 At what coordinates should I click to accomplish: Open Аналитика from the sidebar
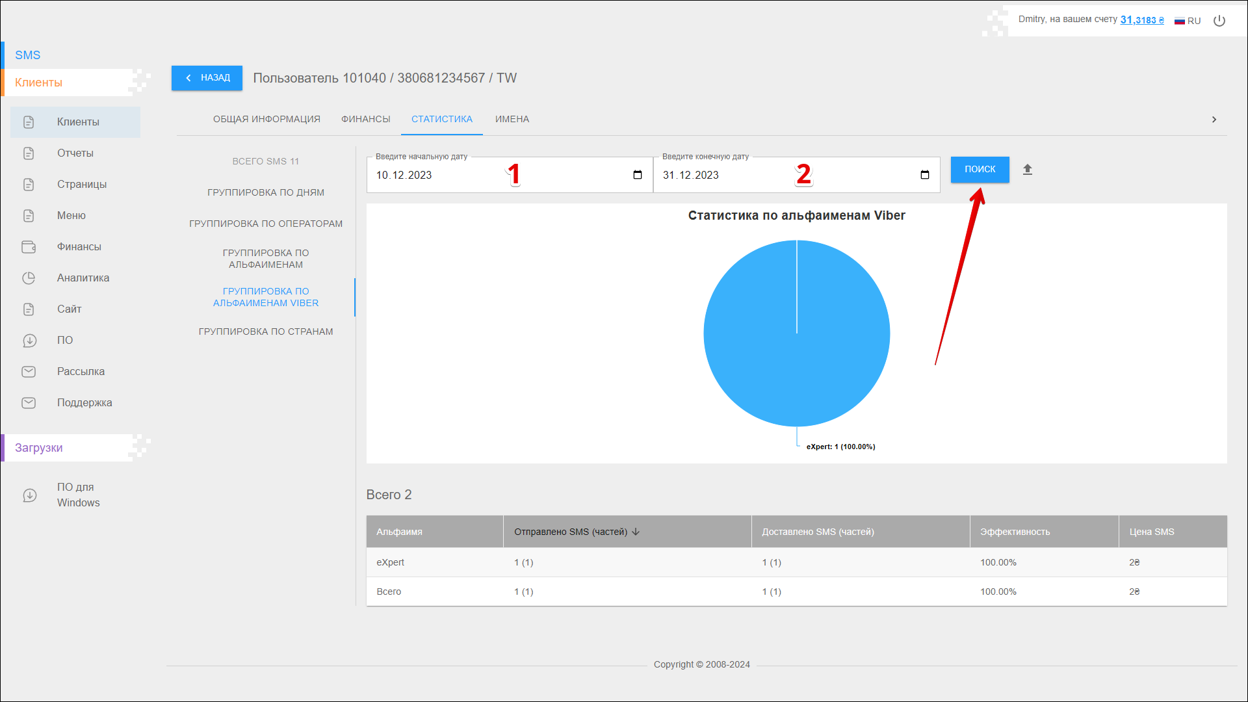pos(83,278)
